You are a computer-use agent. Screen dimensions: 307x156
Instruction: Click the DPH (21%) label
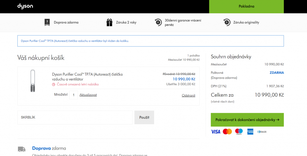tap(219, 86)
